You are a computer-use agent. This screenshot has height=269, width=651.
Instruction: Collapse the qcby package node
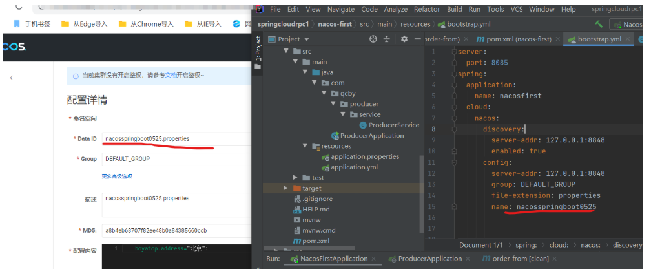coord(324,94)
